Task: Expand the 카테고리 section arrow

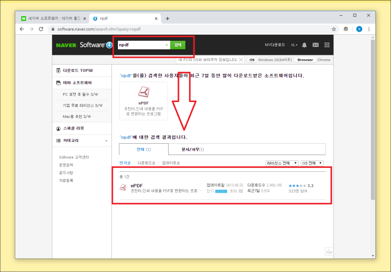Action: coord(106,141)
